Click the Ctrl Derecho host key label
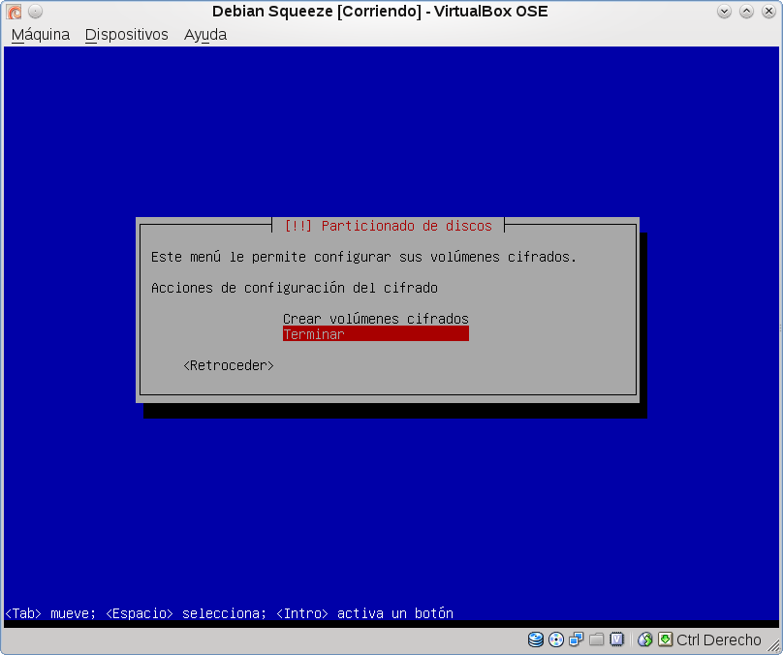Image resolution: width=783 pixels, height=655 pixels. 719,639
